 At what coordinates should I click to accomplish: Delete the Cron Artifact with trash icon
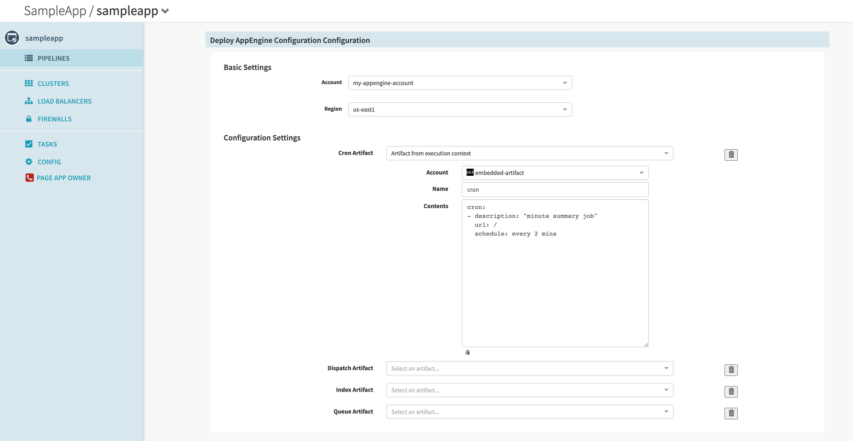click(731, 154)
